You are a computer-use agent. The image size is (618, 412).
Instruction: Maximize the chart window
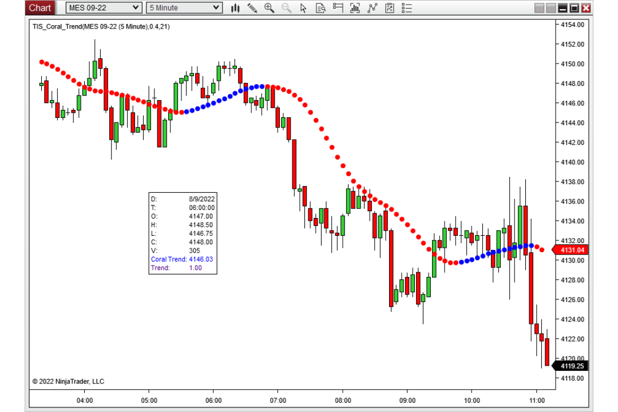coord(575,8)
